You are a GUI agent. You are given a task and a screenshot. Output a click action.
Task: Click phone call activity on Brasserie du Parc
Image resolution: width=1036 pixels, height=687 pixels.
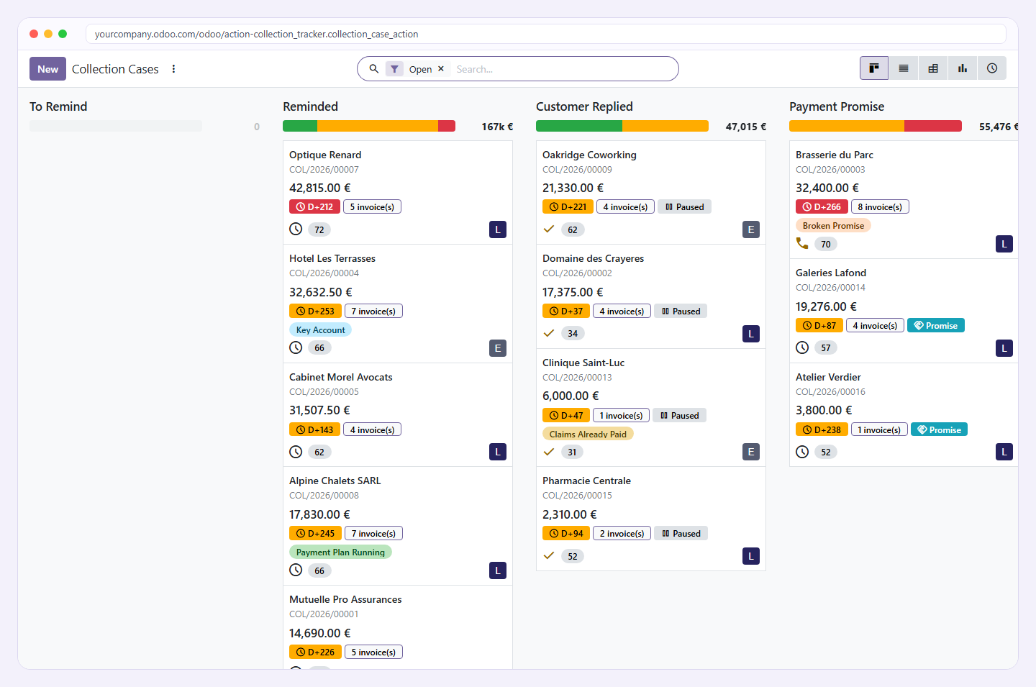click(802, 243)
